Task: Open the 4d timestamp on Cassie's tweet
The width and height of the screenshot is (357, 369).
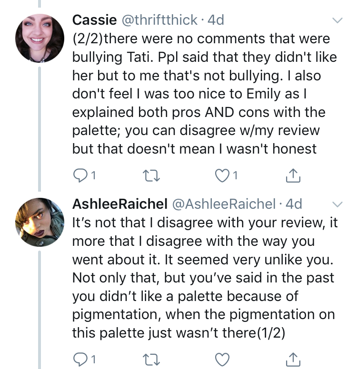Action: click(215, 20)
